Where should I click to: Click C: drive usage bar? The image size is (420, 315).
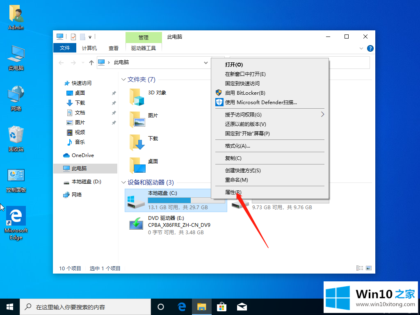click(187, 200)
